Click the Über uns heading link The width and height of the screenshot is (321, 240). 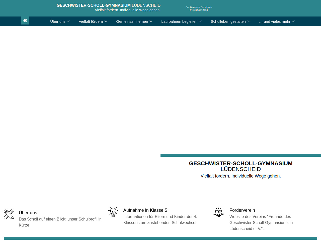tap(28, 213)
